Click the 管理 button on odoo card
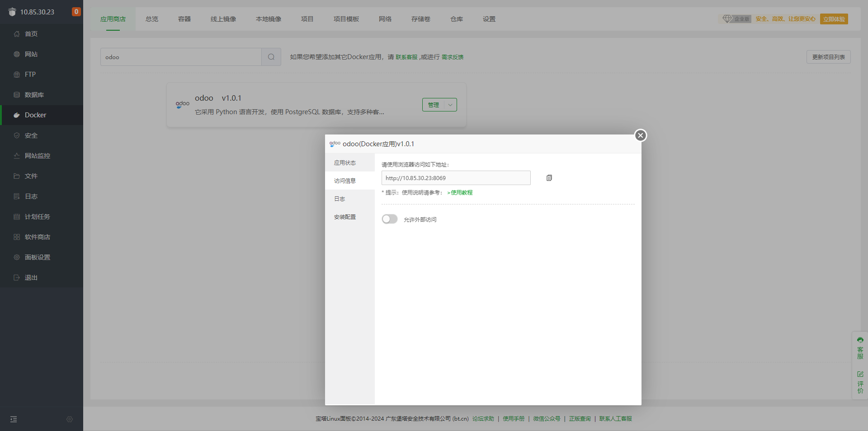Screen dimensions: 868x431 pos(434,105)
